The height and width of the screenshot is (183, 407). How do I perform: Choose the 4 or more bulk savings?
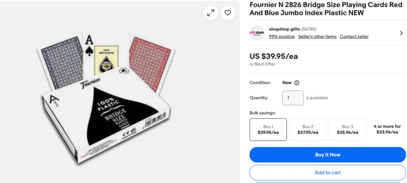pyautogui.click(x=387, y=129)
